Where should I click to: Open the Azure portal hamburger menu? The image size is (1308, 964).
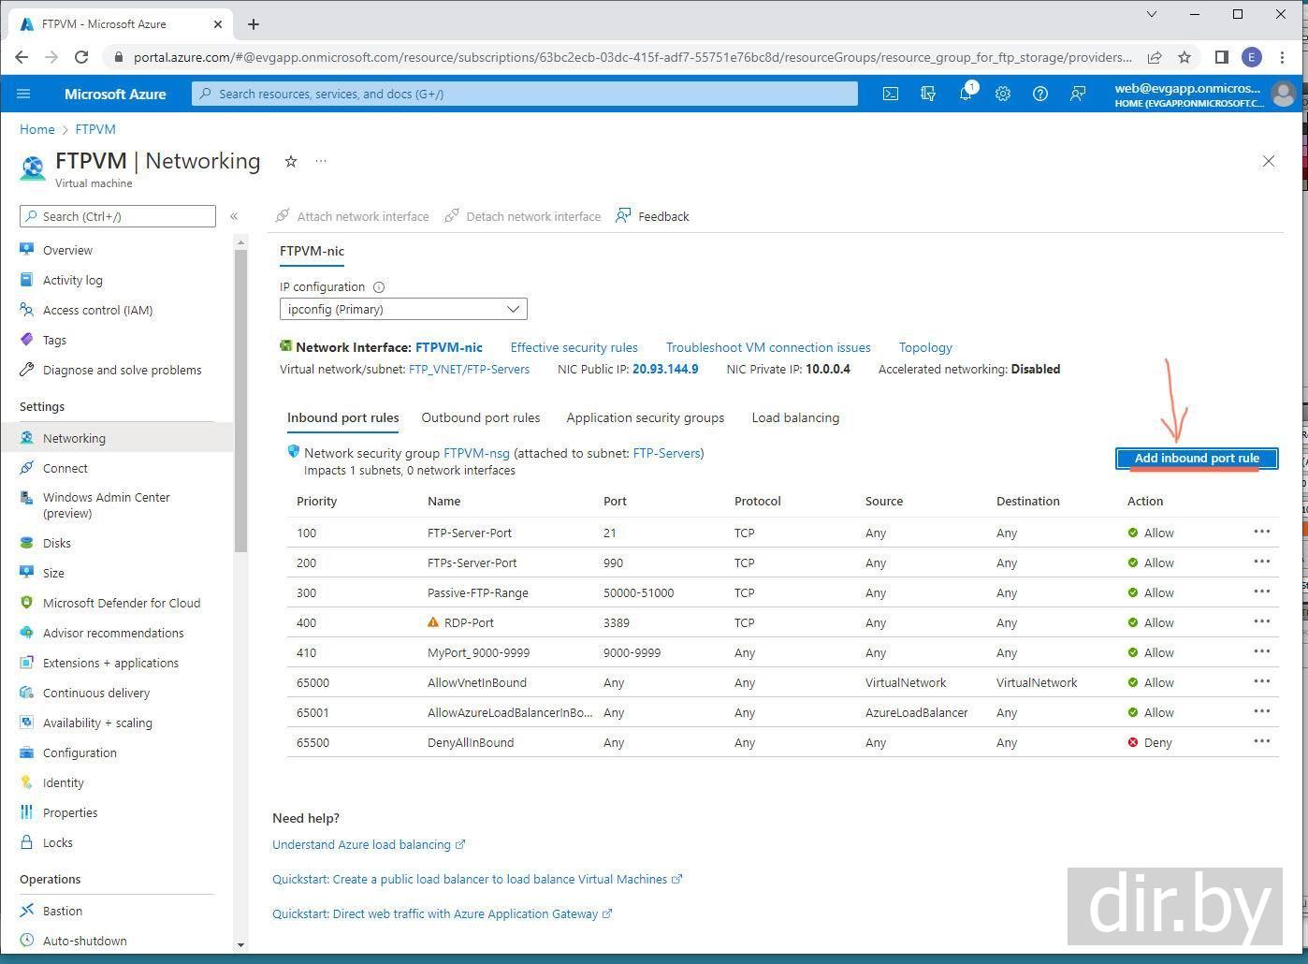pyautogui.click(x=24, y=94)
